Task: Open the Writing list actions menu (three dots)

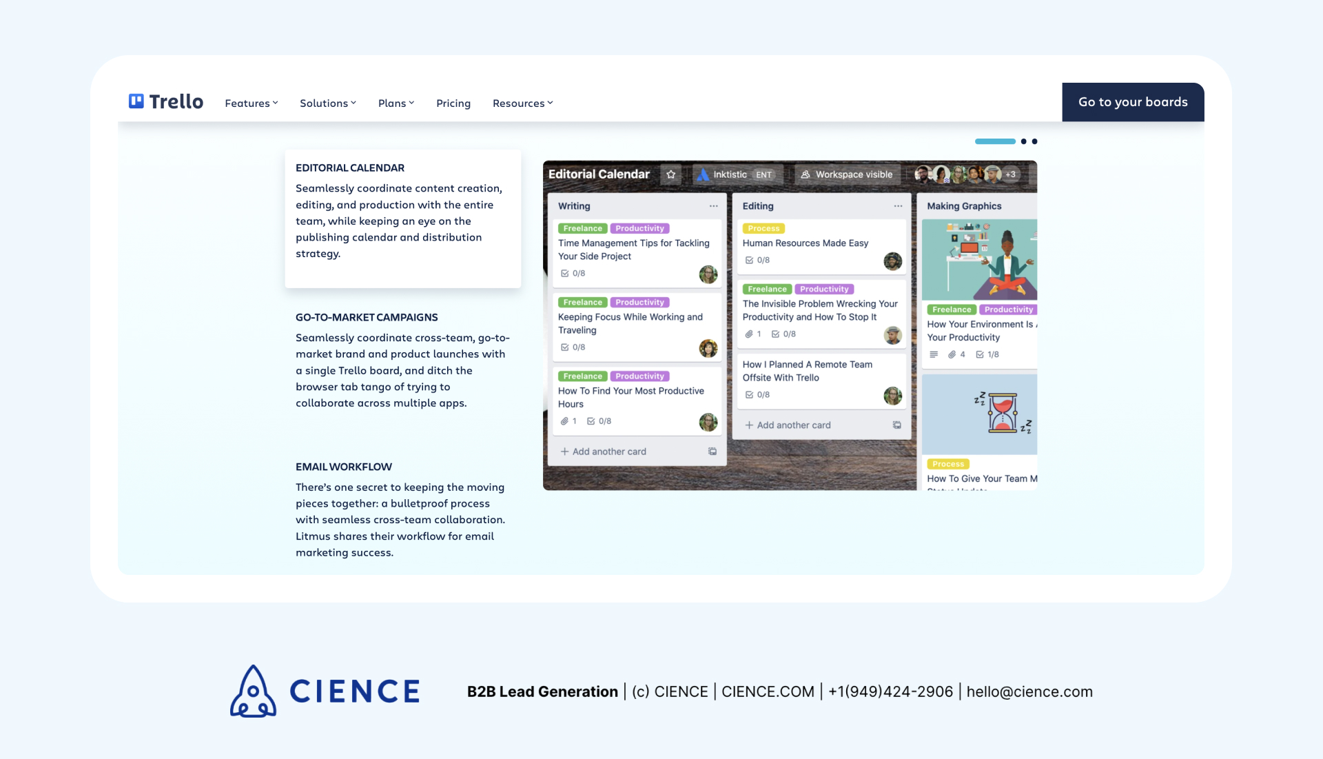Action: (x=714, y=206)
